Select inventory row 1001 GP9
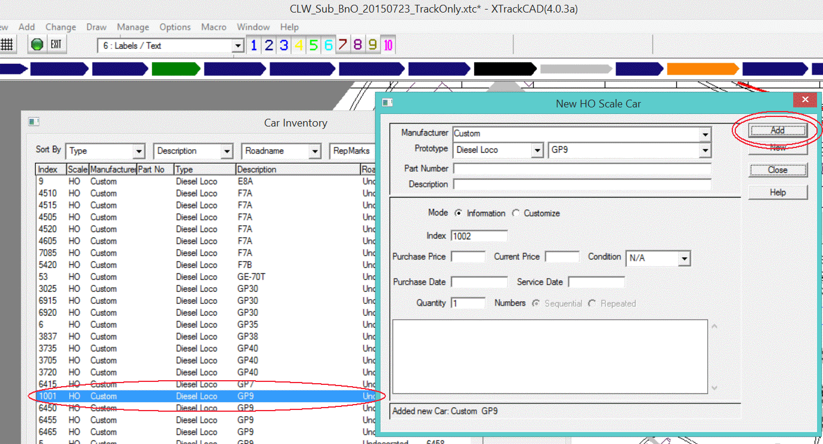 pos(206,396)
